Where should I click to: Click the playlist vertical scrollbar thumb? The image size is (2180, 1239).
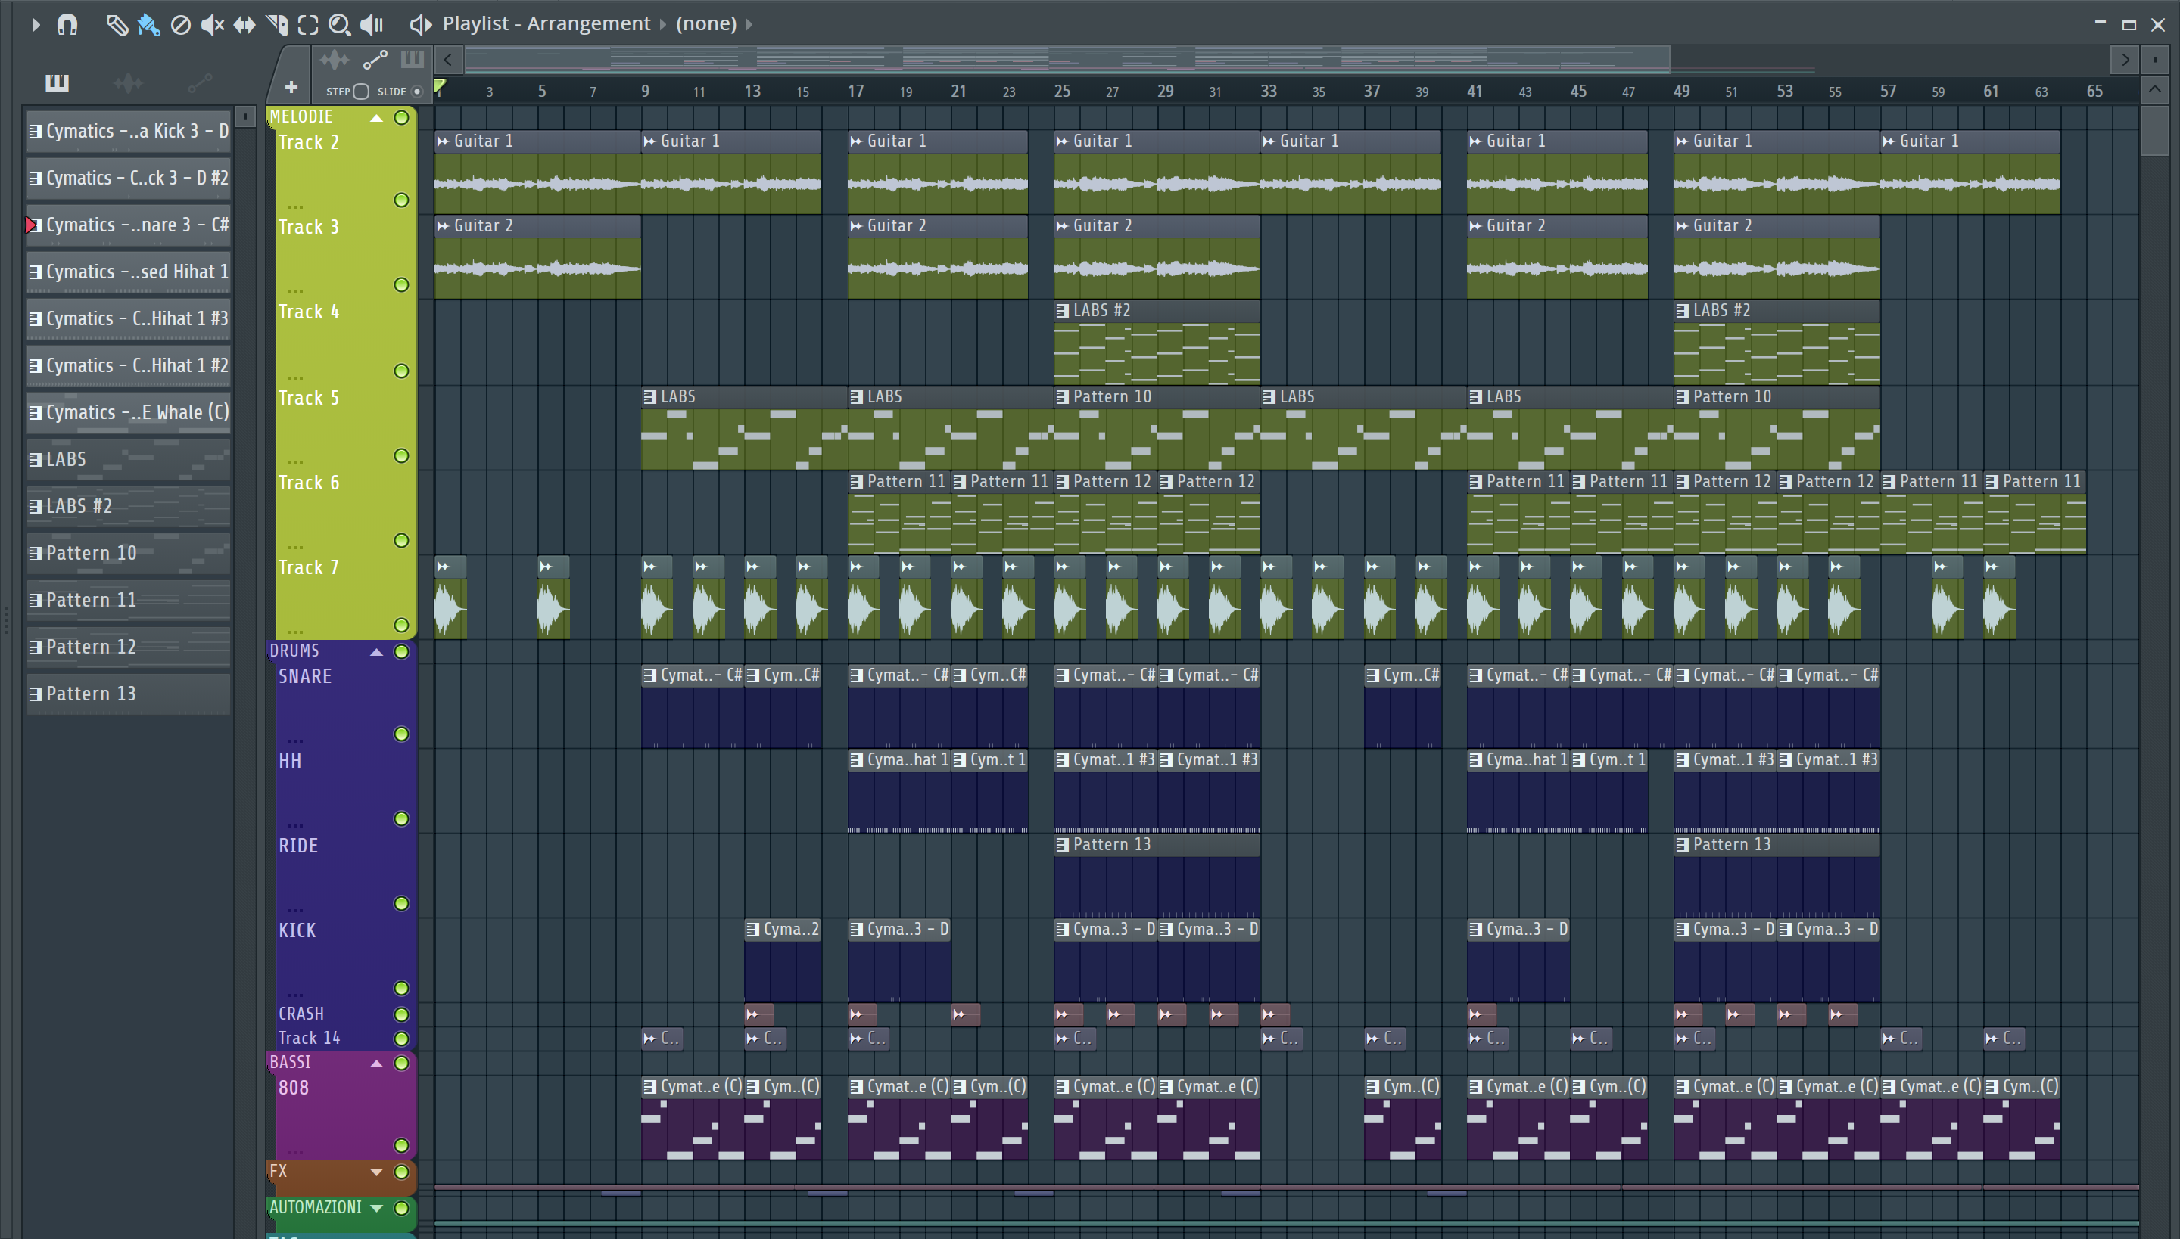coord(2154,129)
